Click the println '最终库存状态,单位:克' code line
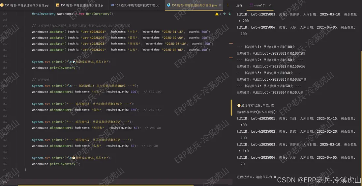This screenshot has height=186, width=362. tap(72, 158)
